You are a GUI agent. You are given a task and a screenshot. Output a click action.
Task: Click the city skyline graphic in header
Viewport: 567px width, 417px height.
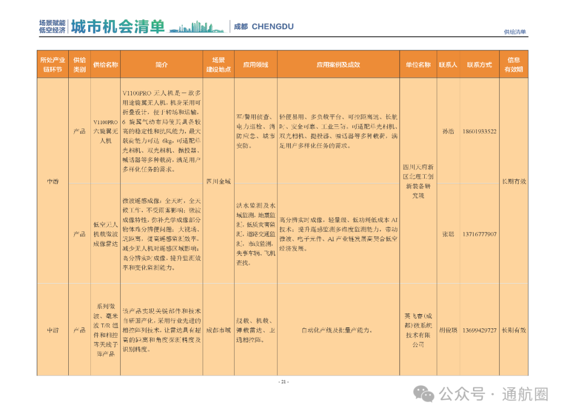[197, 27]
